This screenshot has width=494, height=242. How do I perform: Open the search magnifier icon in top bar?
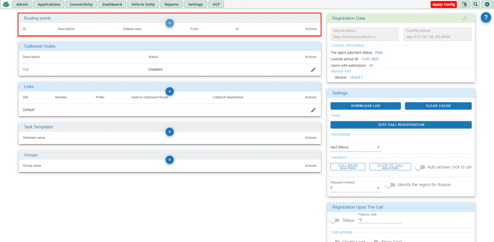pyautogui.click(x=475, y=4)
